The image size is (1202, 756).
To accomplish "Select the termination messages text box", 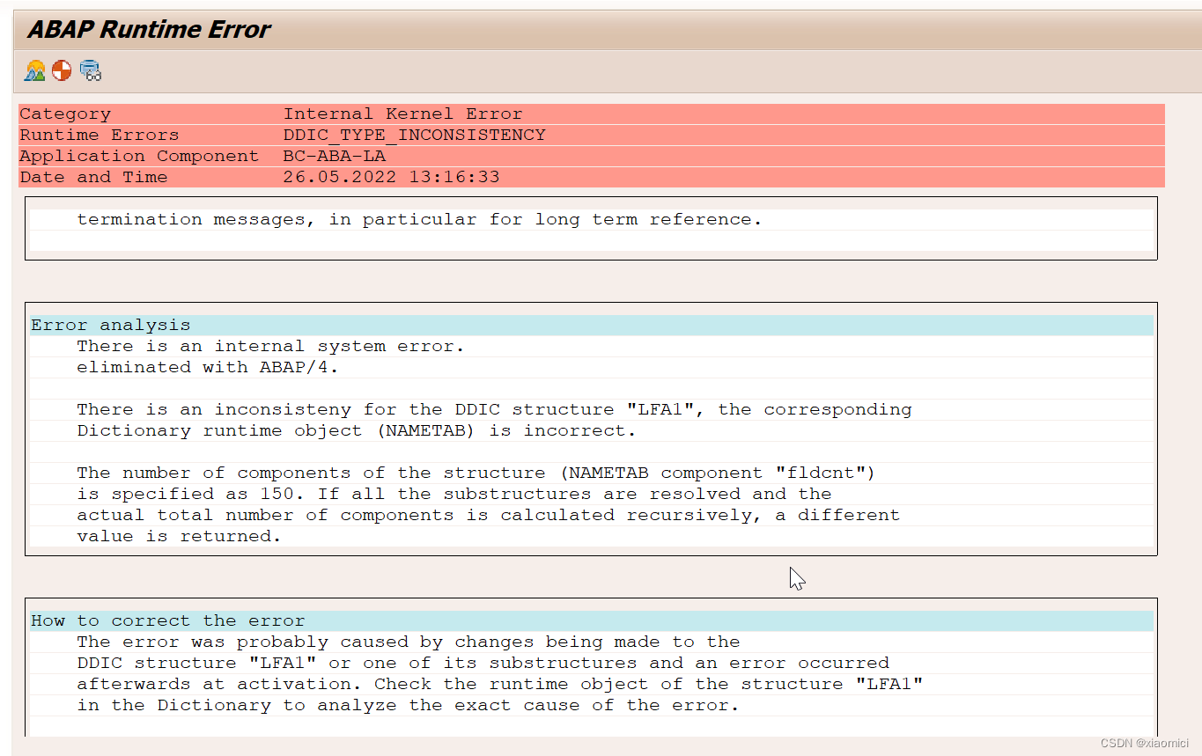I will (x=419, y=219).
